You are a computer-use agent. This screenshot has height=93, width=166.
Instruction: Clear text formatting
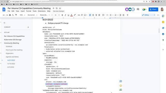[127, 15]
